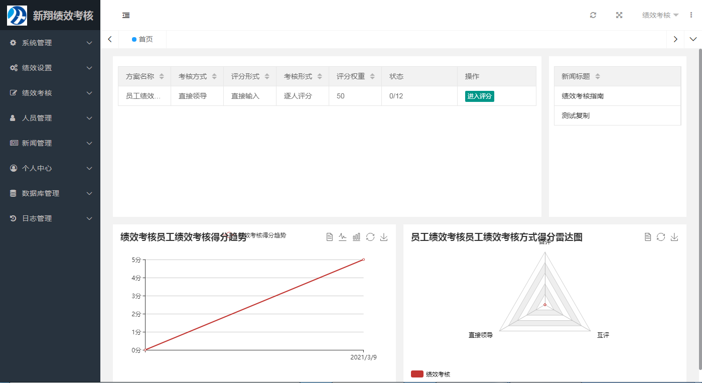Viewport: 702px width, 383px height.
Task: Sort the 新闻标题 column
Action: (597, 76)
